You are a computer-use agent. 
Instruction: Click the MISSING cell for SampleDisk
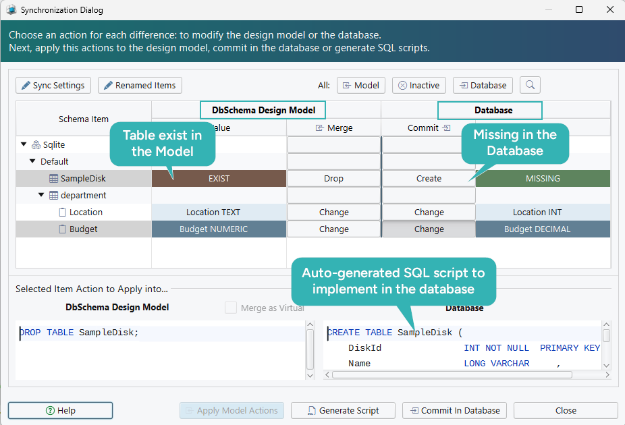[x=543, y=179]
